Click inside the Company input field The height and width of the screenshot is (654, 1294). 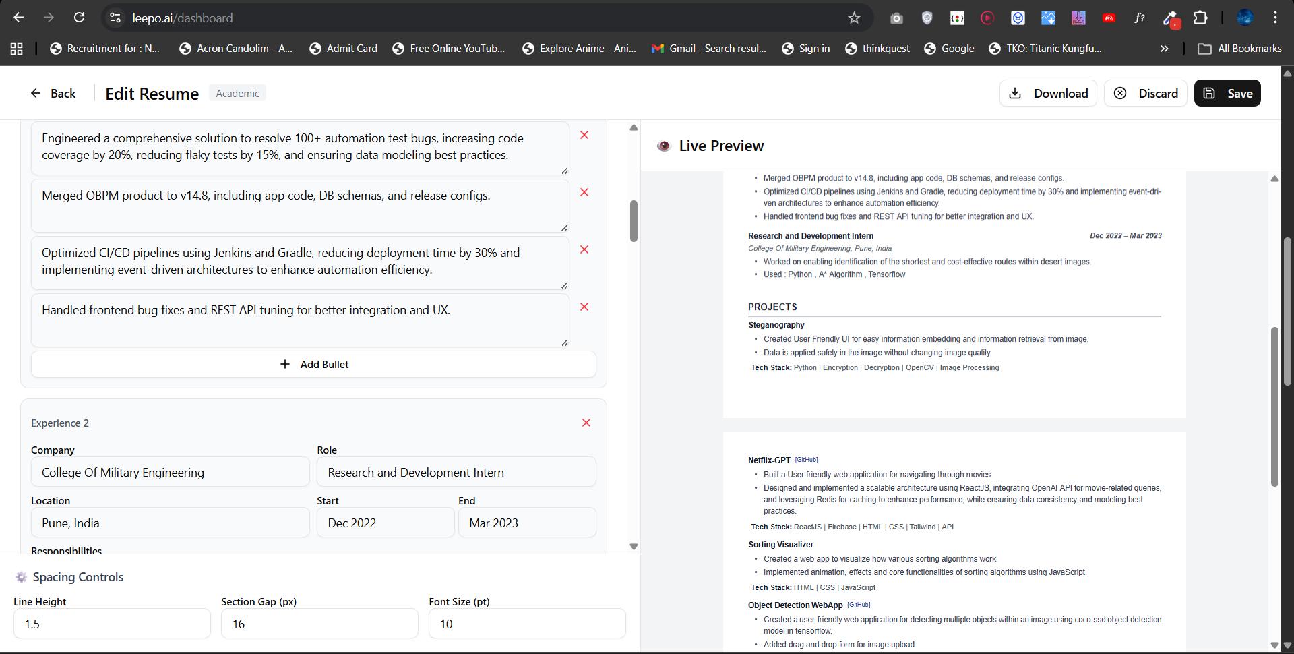(170, 472)
